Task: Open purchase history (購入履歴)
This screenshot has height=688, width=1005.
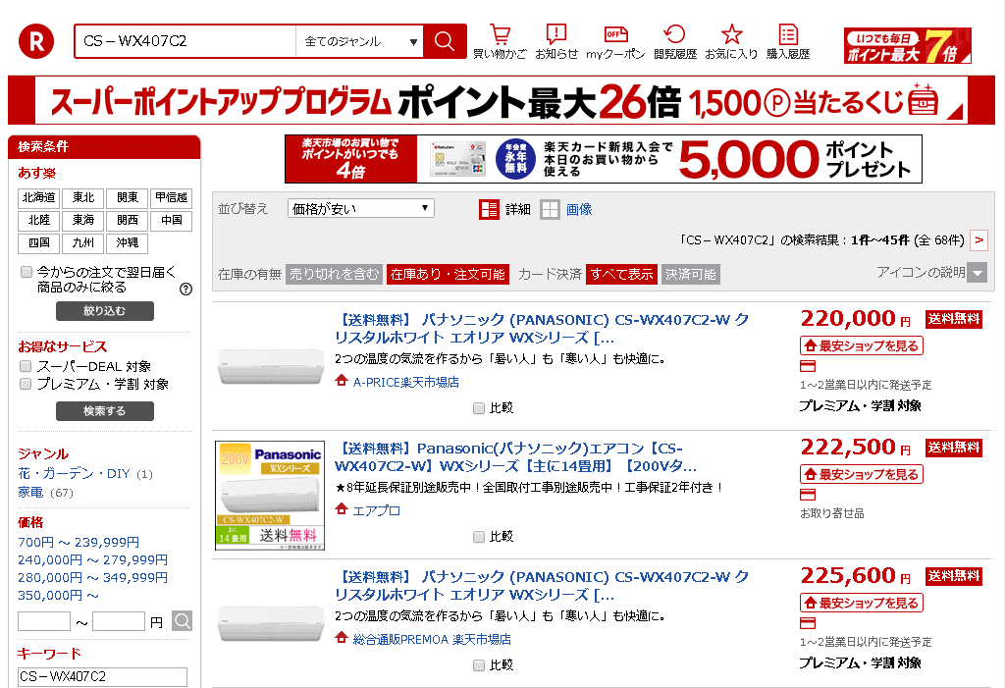Action: coord(788,41)
